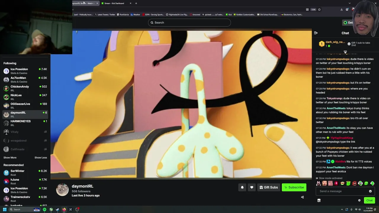Open Trainwreckstv in Recommended

point(25,199)
